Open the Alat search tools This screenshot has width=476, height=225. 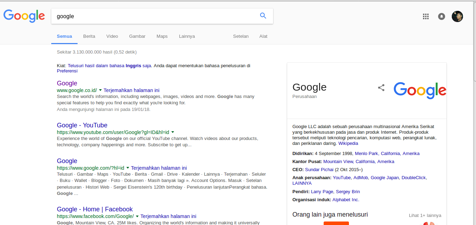click(x=263, y=36)
